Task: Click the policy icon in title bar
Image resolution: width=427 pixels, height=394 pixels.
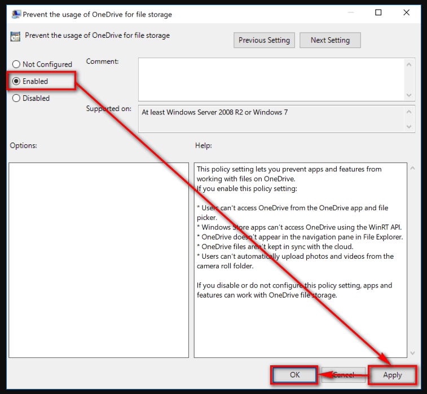Action: (x=16, y=14)
